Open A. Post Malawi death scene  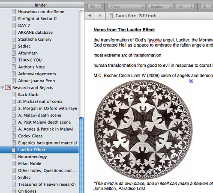pos(45,122)
